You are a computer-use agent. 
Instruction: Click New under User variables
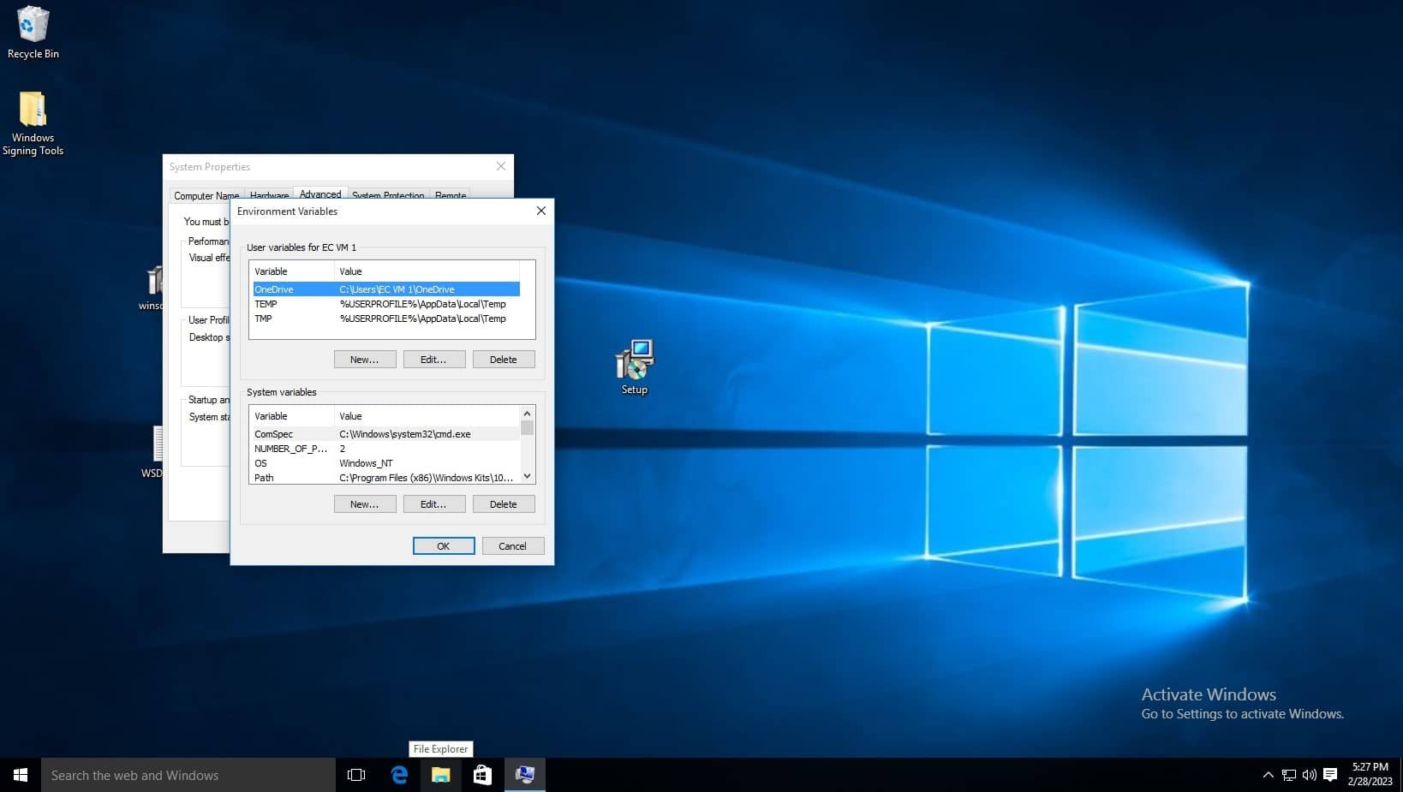(365, 360)
